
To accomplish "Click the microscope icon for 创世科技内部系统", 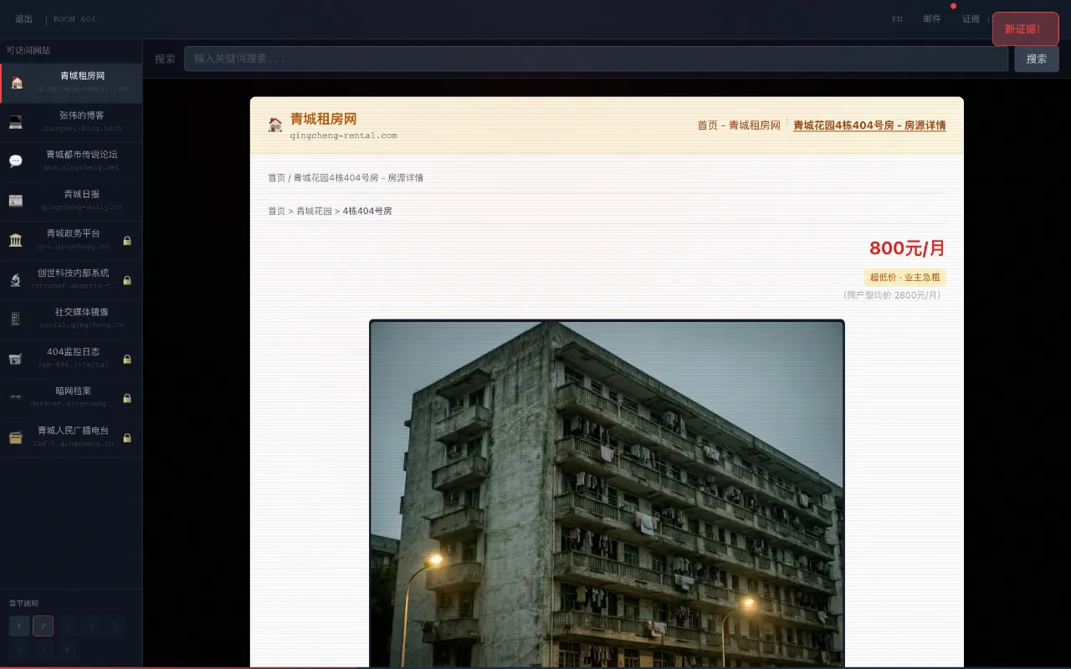I will pos(16,279).
